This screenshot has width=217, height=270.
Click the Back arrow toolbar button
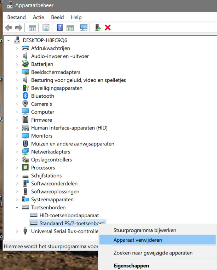click(8, 28)
